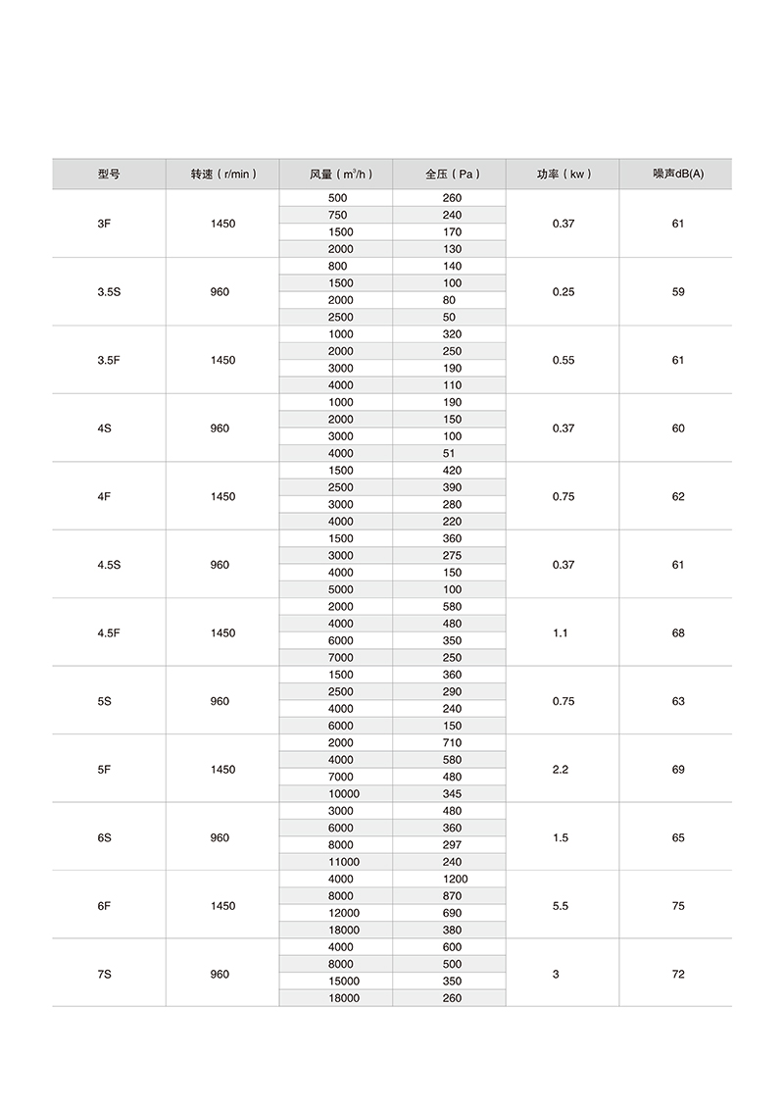Click the 5.5 kw power cell
Viewport: 784px width, 1109px height.
561,906
